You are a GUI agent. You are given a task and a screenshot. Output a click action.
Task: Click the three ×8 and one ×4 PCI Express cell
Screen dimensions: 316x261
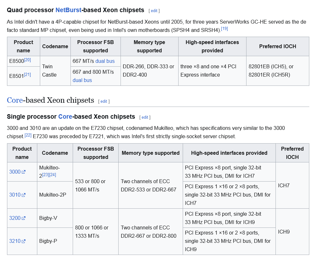coord(212,71)
